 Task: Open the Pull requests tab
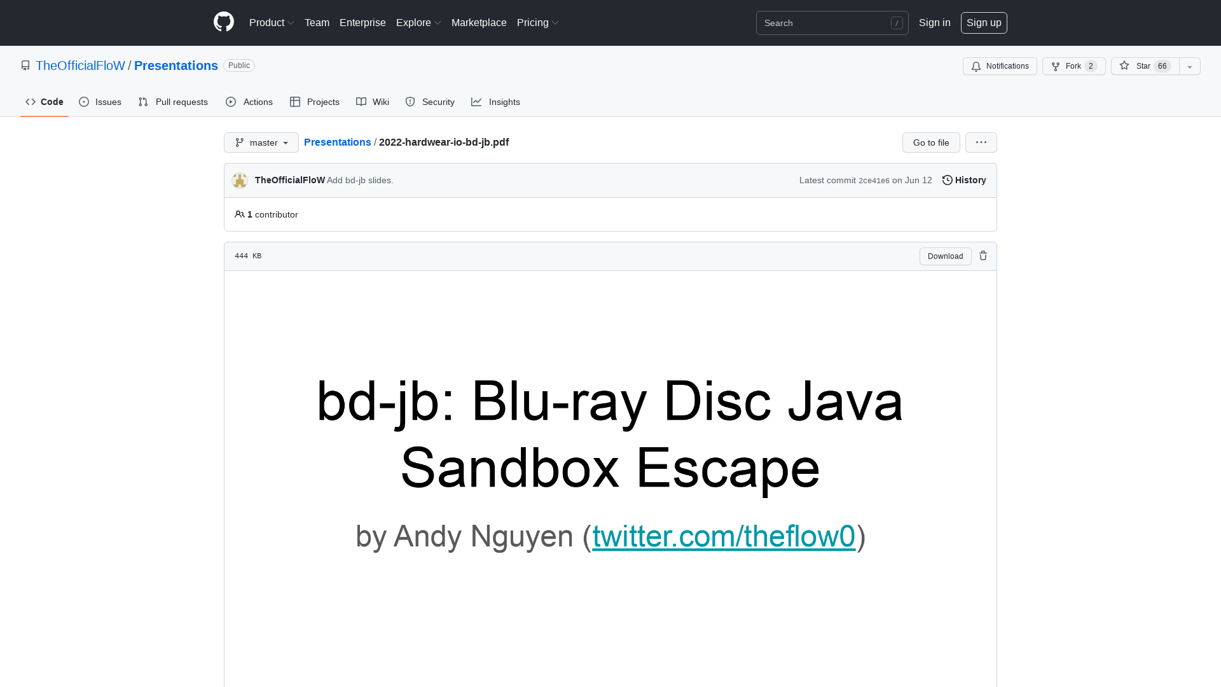173,102
